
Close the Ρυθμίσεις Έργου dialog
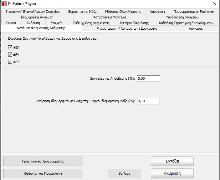tap(214, 4)
